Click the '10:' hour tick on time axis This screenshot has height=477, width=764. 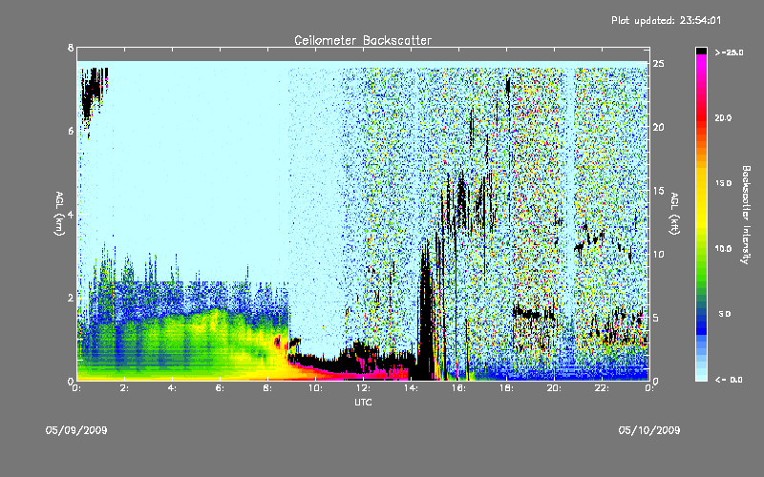315,388
